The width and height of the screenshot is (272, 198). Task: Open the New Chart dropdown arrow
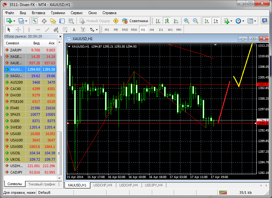pyautogui.click(x=14, y=21)
